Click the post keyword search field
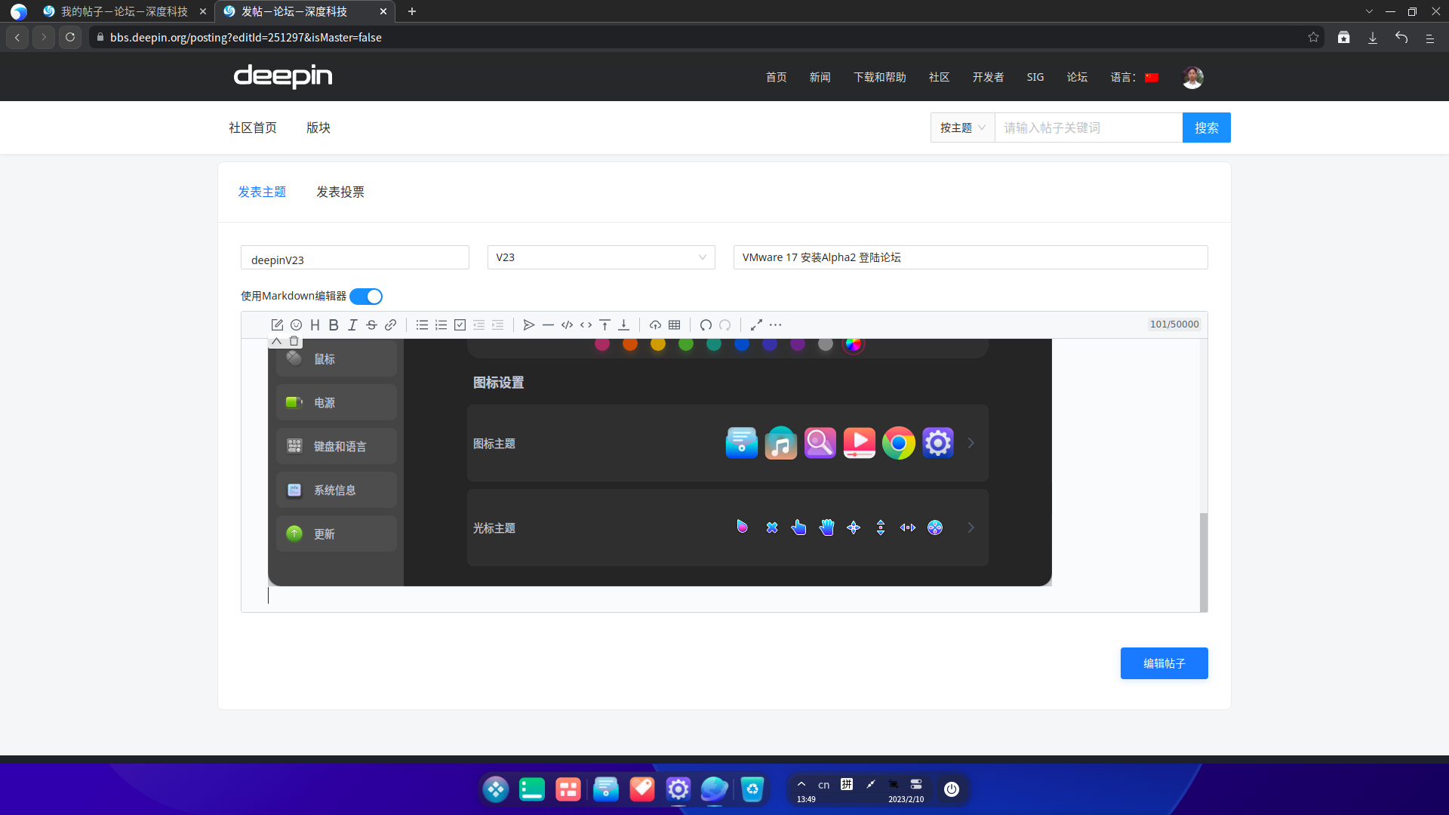The height and width of the screenshot is (815, 1449). point(1088,128)
